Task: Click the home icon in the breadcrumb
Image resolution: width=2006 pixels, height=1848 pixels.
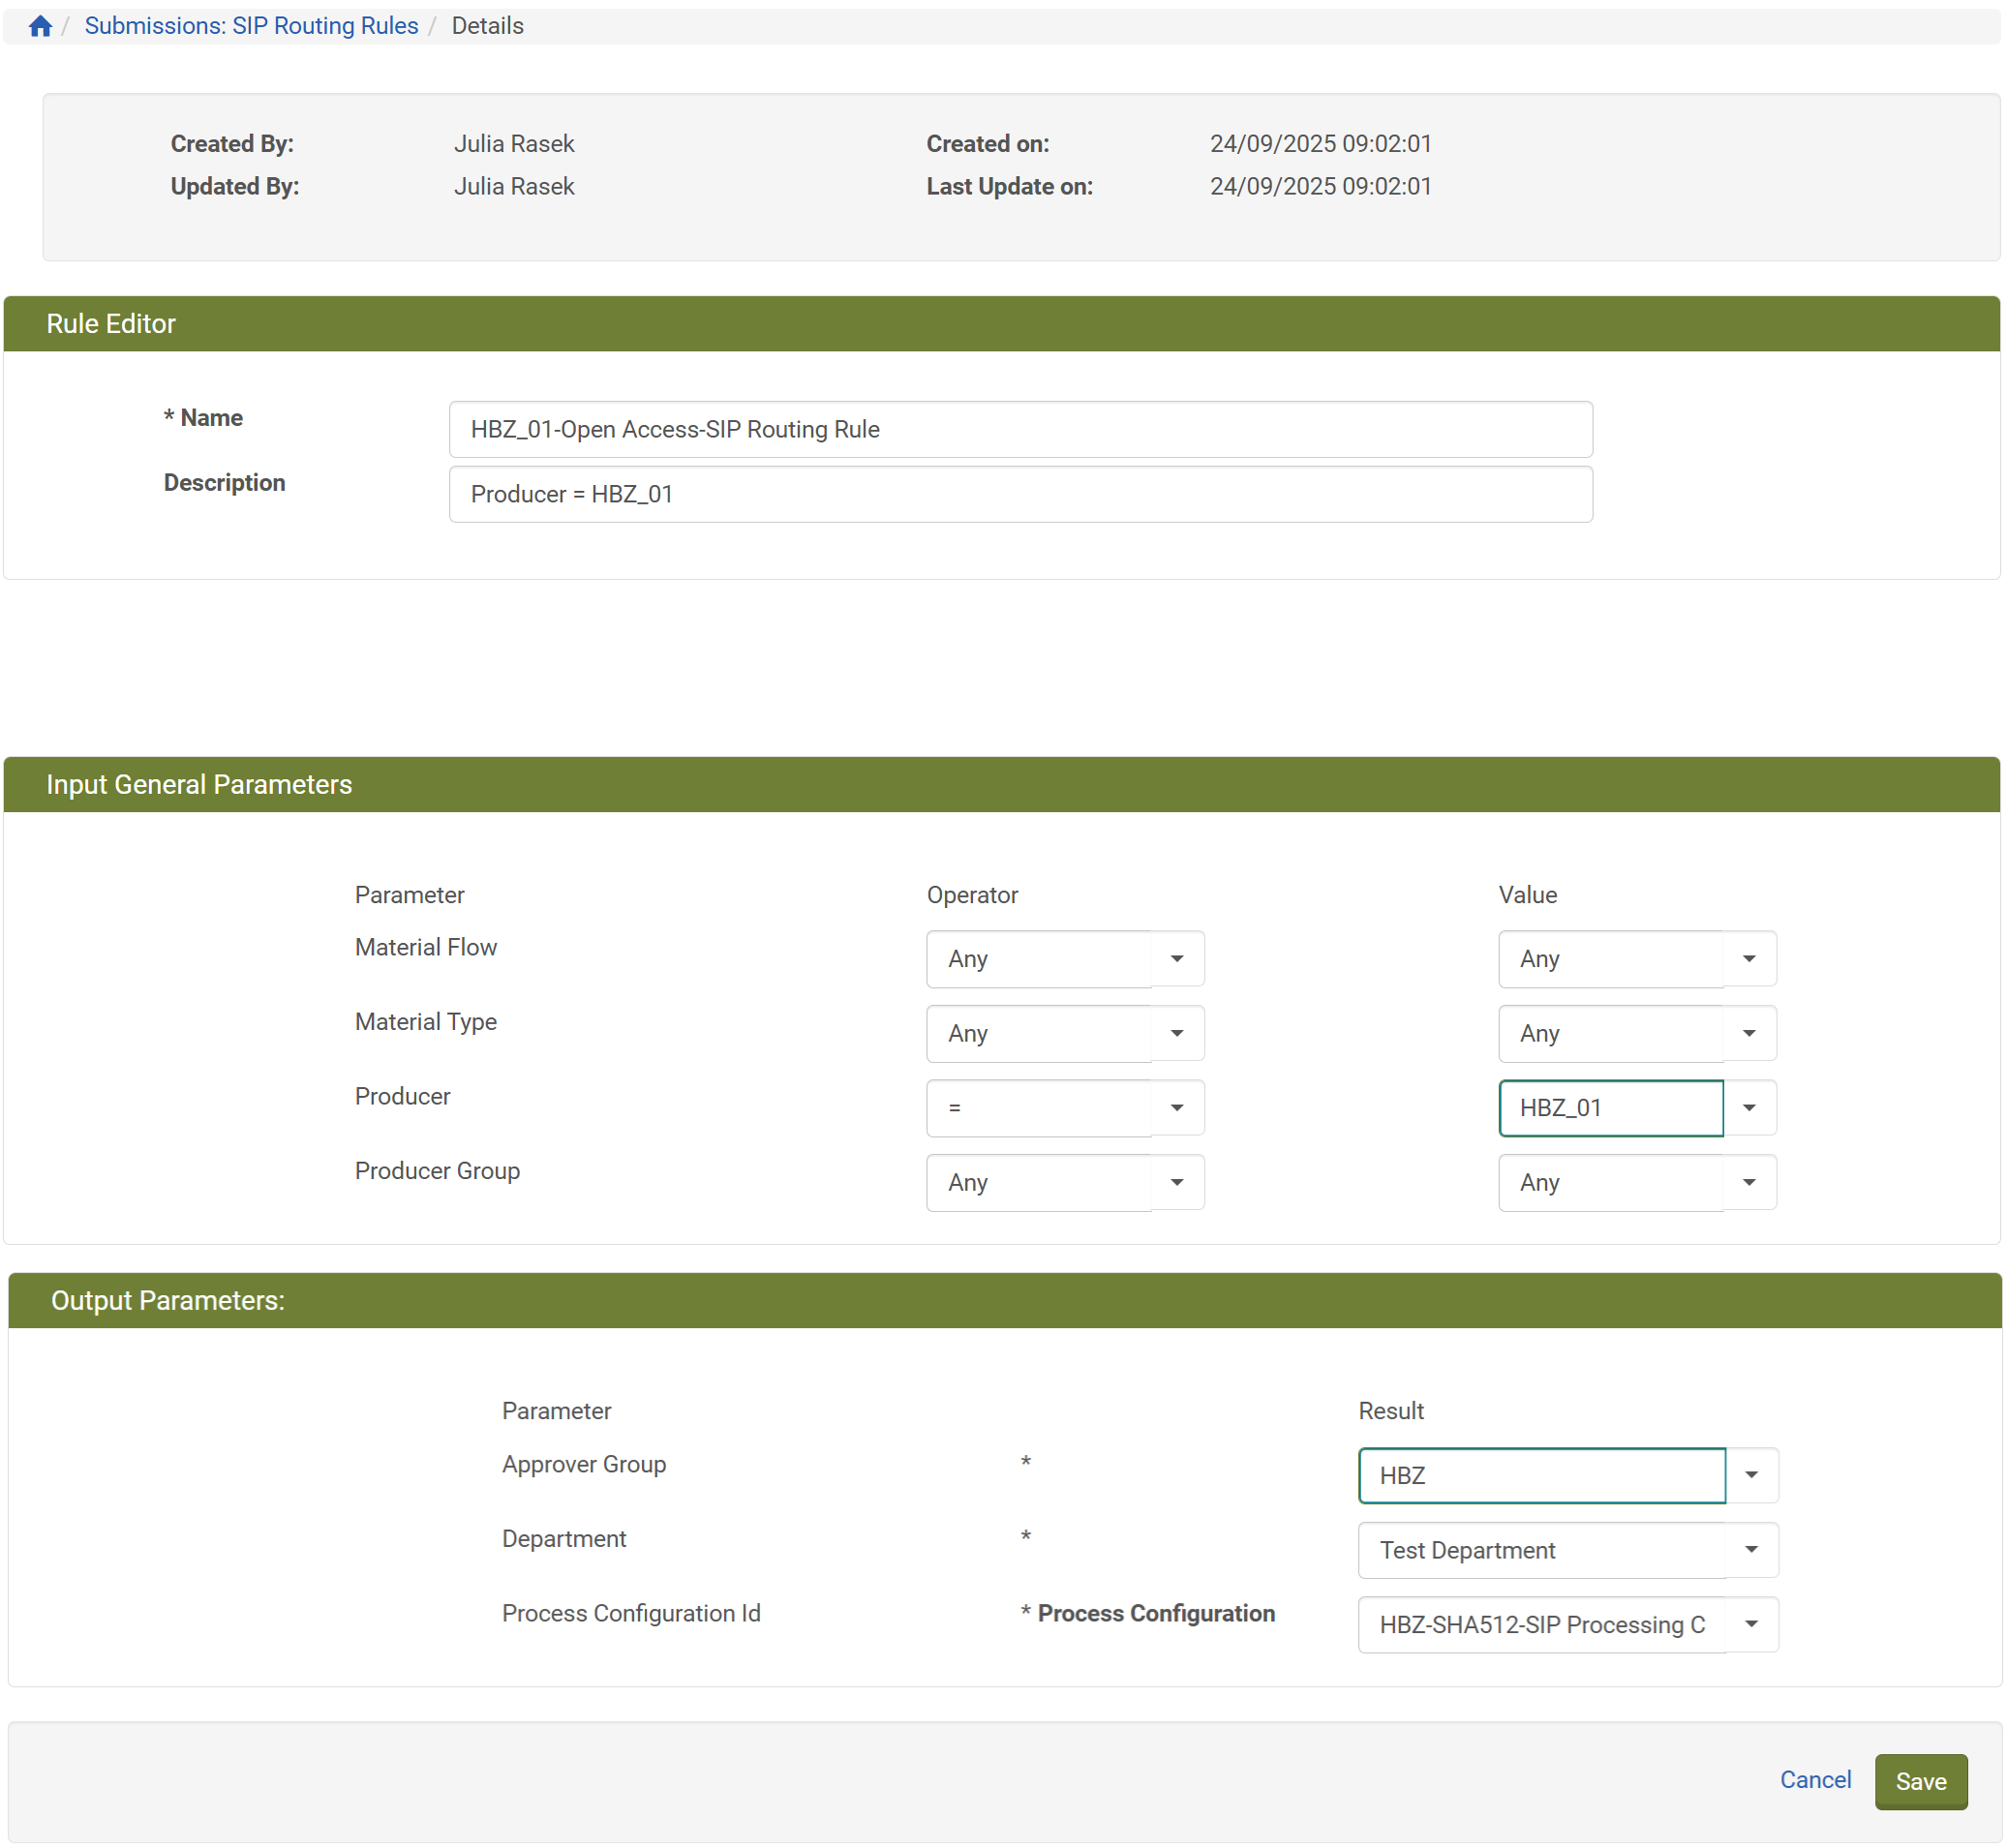Action: 40,25
